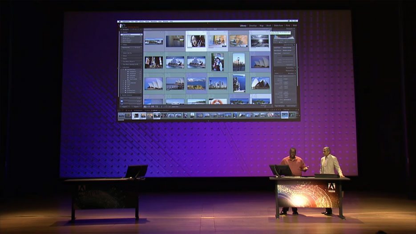Select the man in costume thumbnail
416x234 pixels.
coord(217,62)
